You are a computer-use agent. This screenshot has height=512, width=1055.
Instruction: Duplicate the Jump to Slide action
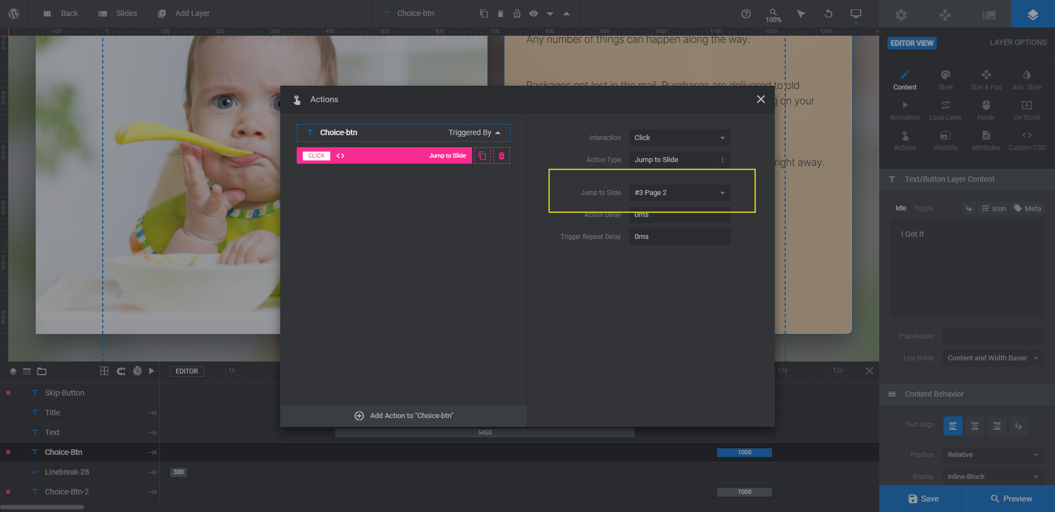[482, 155]
